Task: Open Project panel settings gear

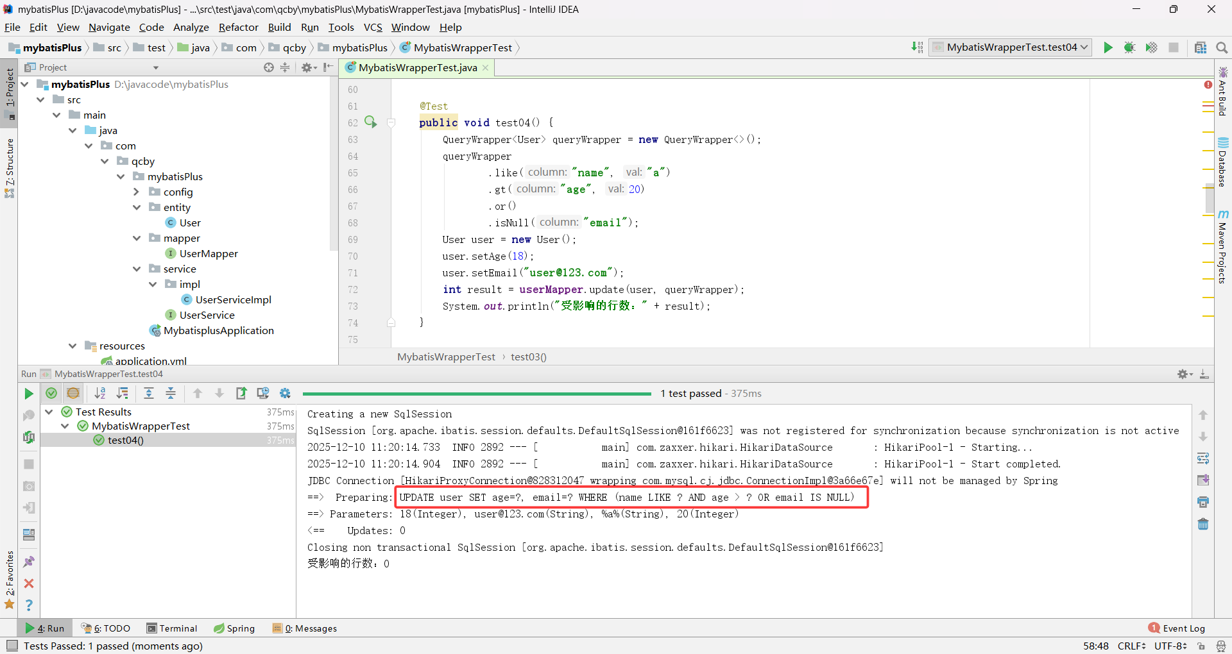Action: pyautogui.click(x=309, y=67)
